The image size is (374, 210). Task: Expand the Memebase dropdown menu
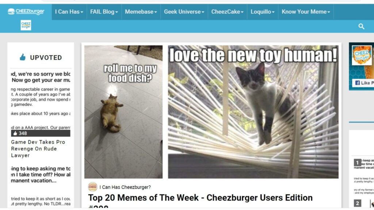pyautogui.click(x=141, y=12)
